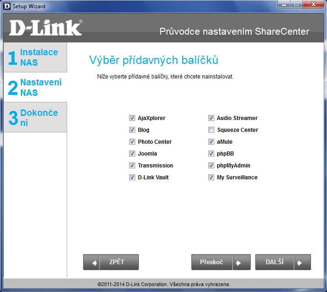Image resolution: width=327 pixels, height=292 pixels.
Task: Toggle the Transmission checkbox
Action: pos(132,166)
